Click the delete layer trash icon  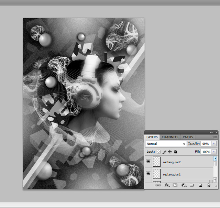tap(208, 185)
